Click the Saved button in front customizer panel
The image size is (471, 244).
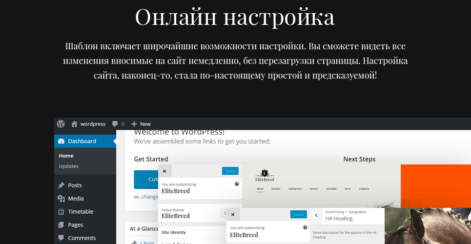(298, 215)
